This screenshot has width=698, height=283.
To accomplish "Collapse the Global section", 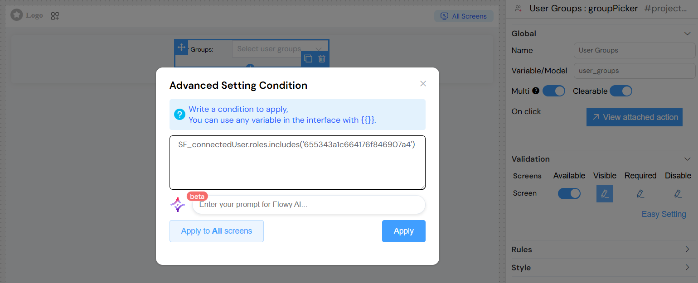I will pos(687,34).
